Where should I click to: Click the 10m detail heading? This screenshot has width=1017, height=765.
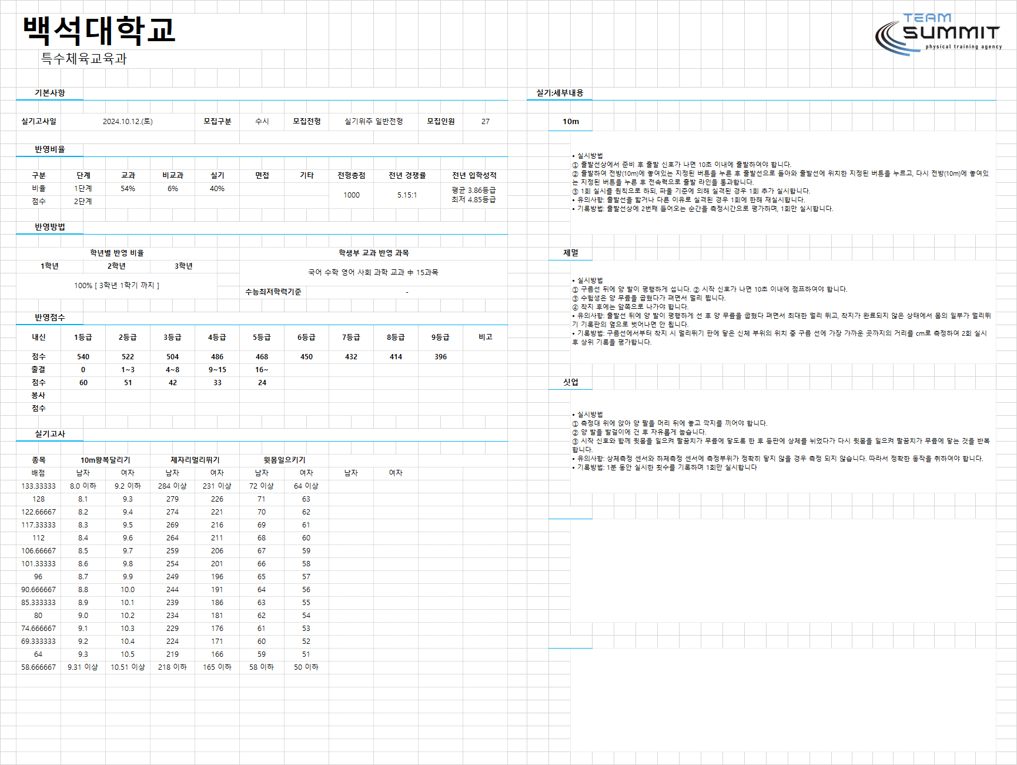[571, 122]
